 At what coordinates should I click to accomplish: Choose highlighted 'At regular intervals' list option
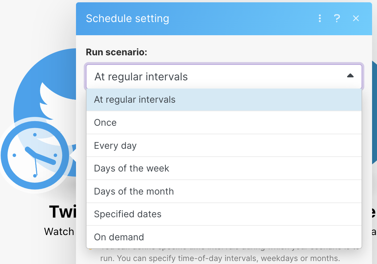click(135, 100)
